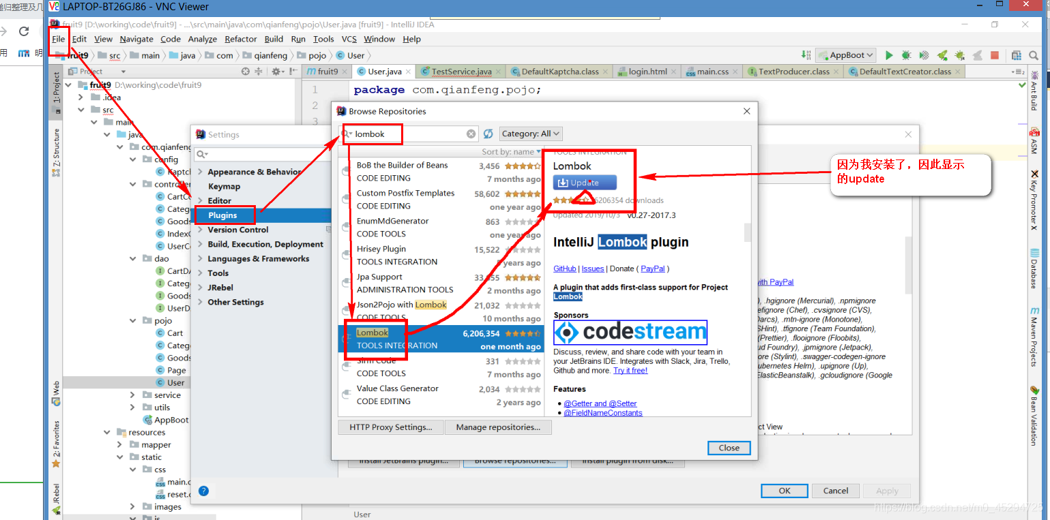Expand the .idea folder
1050x520 pixels.
point(81,97)
